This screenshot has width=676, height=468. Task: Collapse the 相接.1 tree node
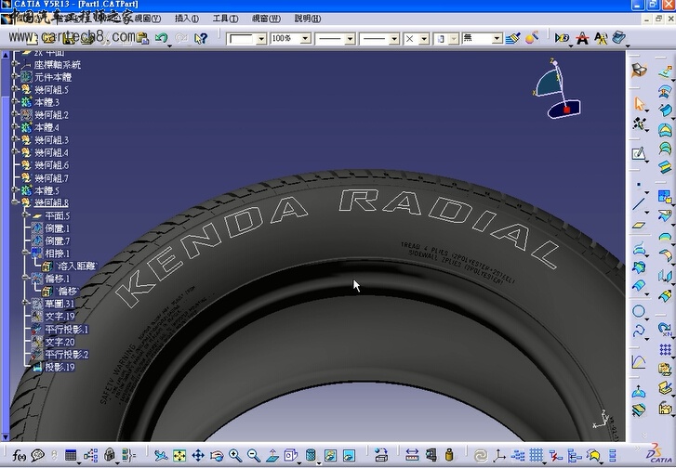(x=26, y=253)
